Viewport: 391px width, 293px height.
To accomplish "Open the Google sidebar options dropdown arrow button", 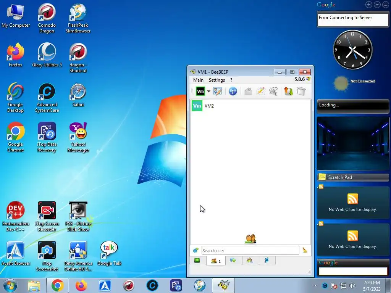I will coord(377,5).
